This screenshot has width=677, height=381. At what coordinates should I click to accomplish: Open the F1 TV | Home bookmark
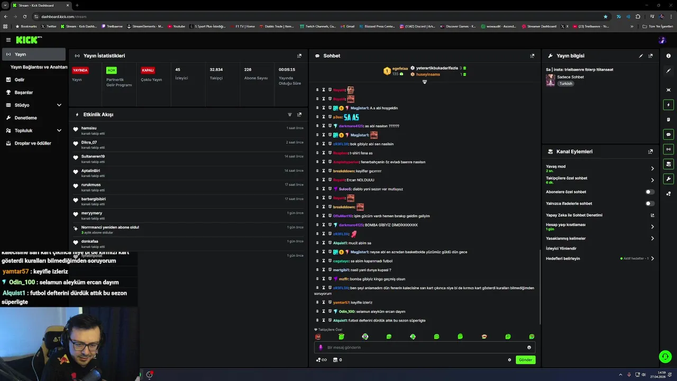coord(242,26)
